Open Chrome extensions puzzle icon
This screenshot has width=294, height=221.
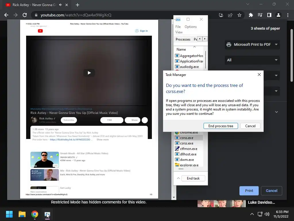[251, 15]
